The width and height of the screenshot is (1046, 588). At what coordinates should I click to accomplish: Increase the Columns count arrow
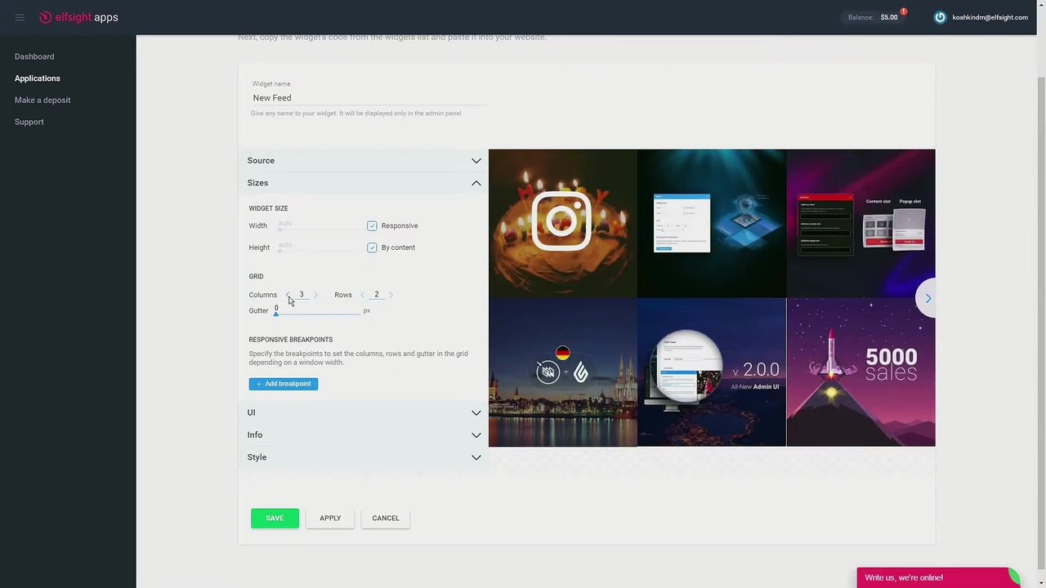point(315,295)
